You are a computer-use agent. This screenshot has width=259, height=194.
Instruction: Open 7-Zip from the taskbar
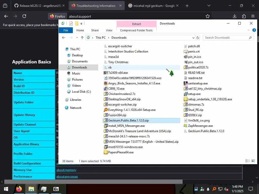[56, 189]
